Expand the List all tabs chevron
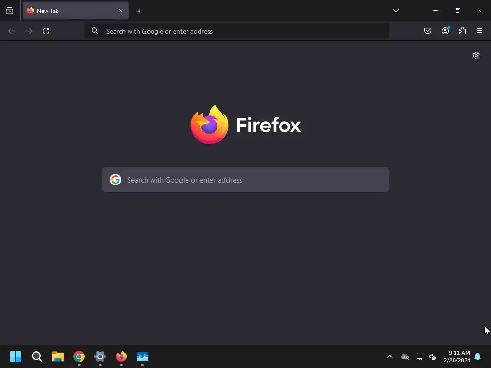 click(396, 11)
